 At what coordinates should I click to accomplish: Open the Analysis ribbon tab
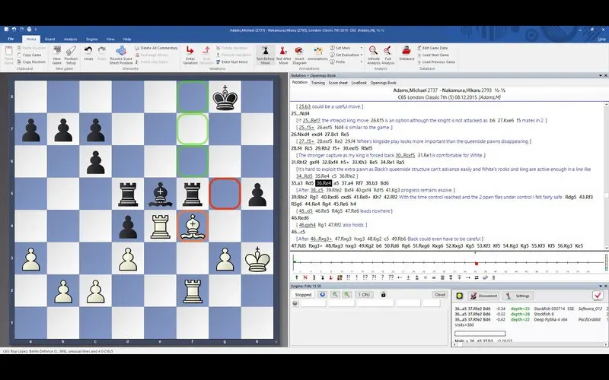[71, 38]
